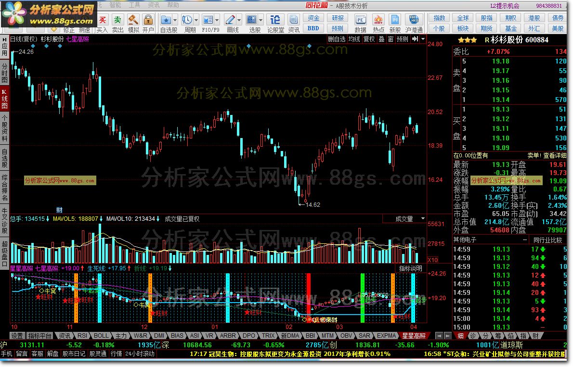Expand the 自选股 dropdown arrow
Image resolution: width=573 pixels, height=367 pixels.
(x=175, y=20)
